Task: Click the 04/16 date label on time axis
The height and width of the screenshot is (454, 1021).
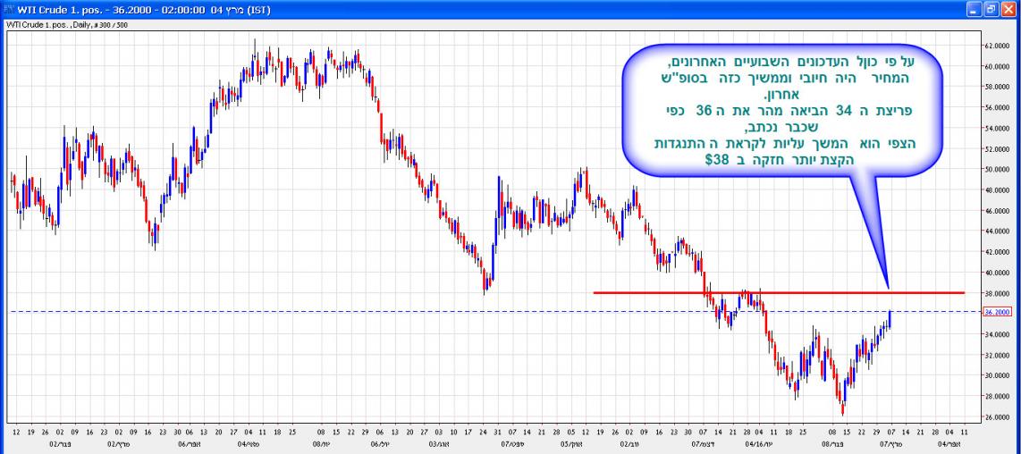Action: click(755, 442)
